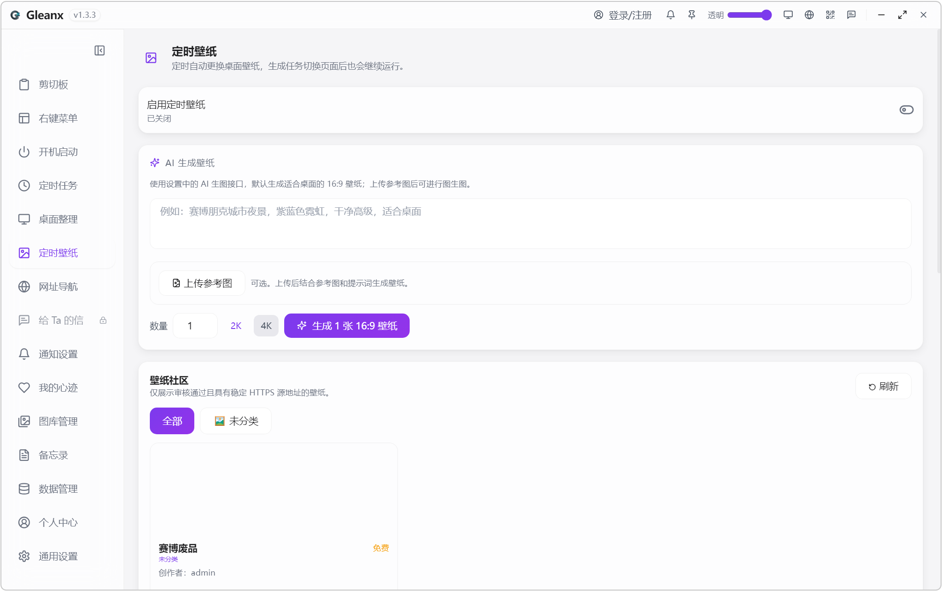Click the 免费 label on 赛博废品 card
Viewport: 942px width, 591px height.
click(381, 548)
